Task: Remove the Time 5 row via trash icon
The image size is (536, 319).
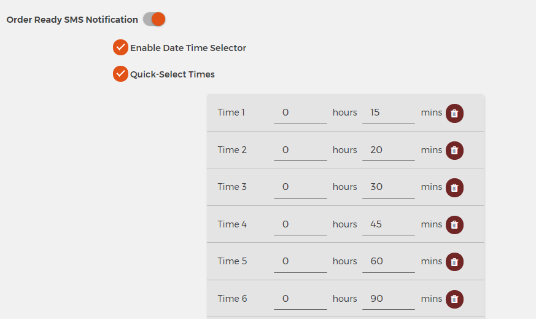Action: click(x=454, y=262)
